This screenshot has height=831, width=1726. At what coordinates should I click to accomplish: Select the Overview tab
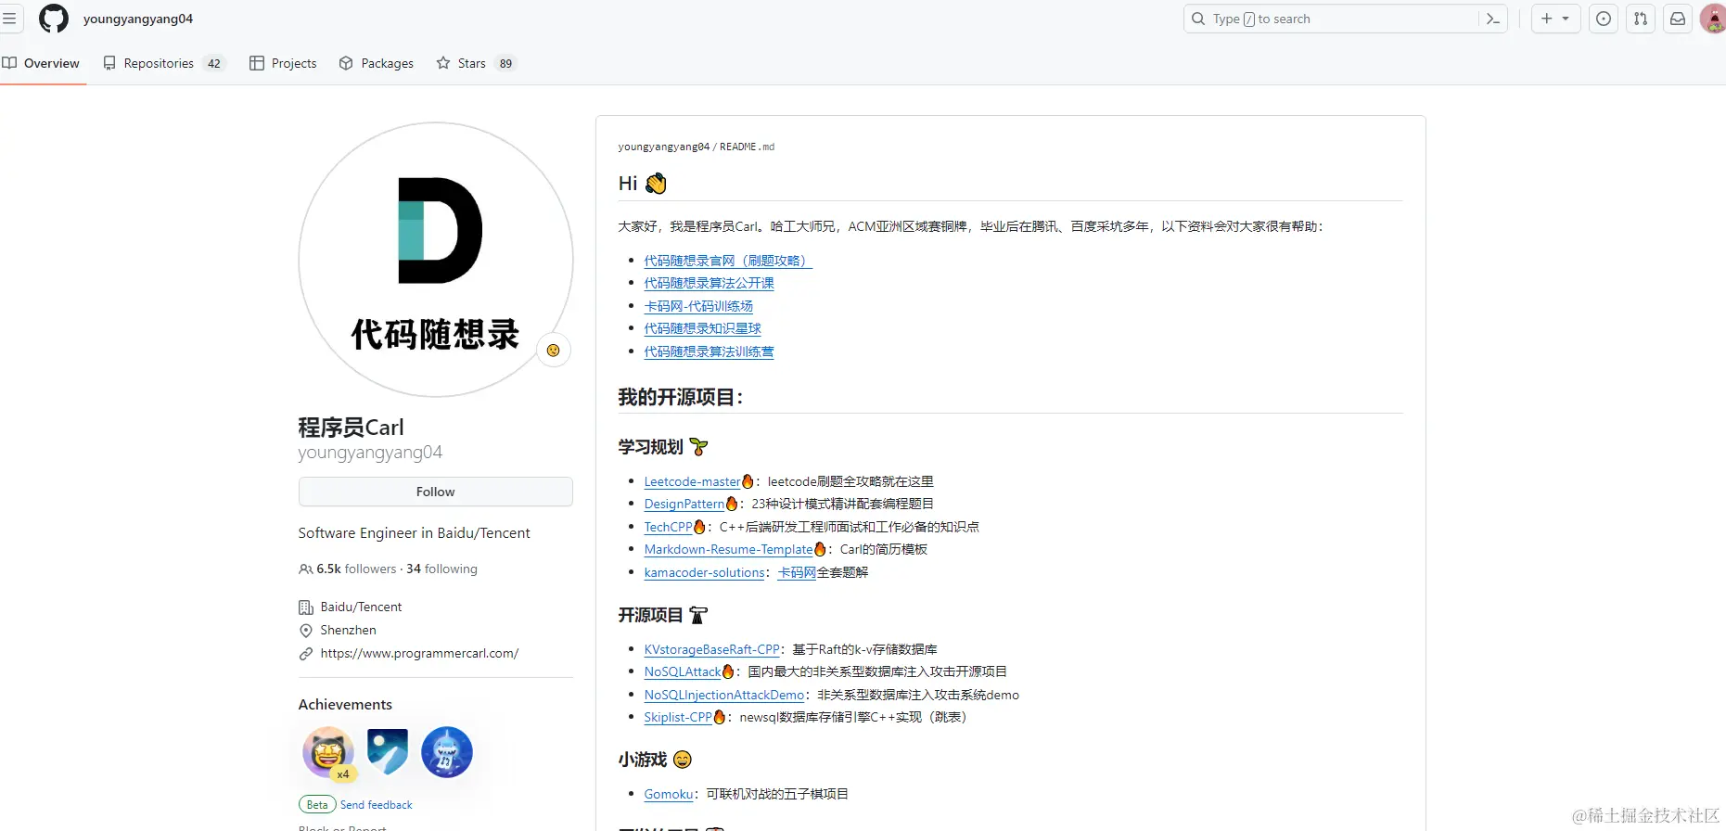[x=41, y=63]
